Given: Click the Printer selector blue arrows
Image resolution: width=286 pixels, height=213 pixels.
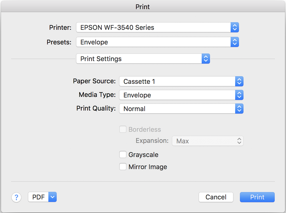Looking at the screenshot, I should click(x=235, y=27).
